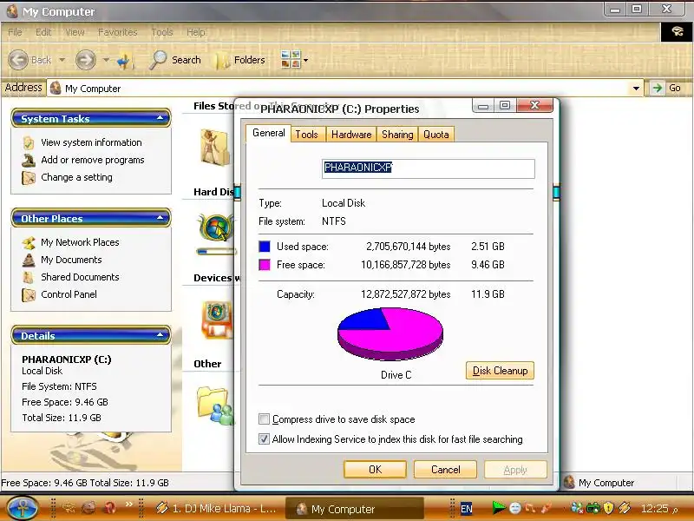Select the General tab
The height and width of the screenshot is (521, 694).
[x=269, y=133]
